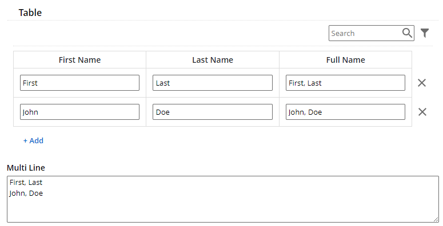
Task: Click the Multi Line field label
Action: 26,168
